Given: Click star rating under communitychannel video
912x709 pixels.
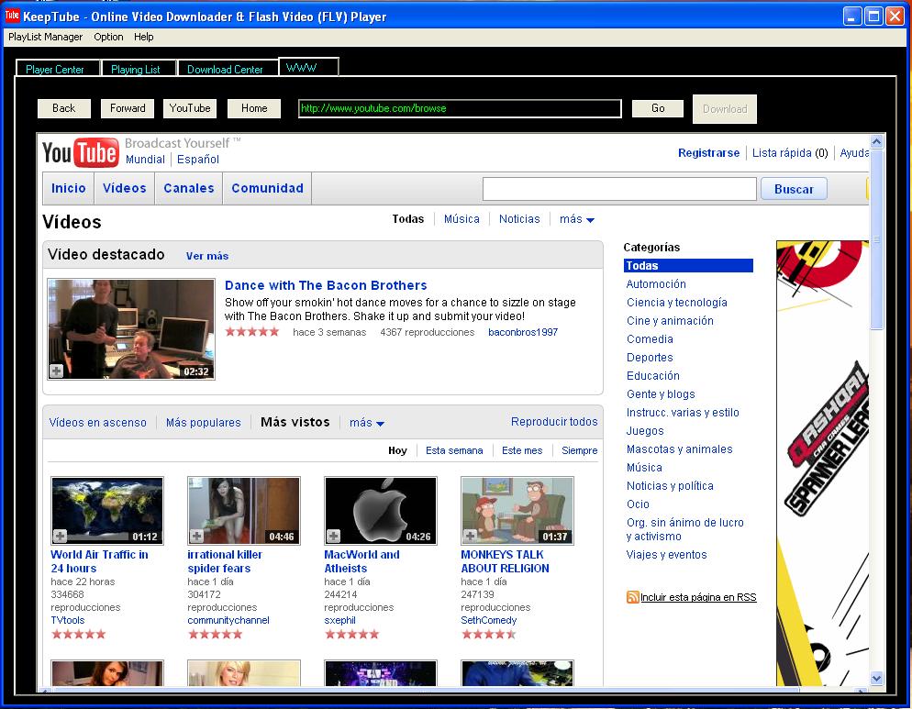Looking at the screenshot, I should pos(216,634).
